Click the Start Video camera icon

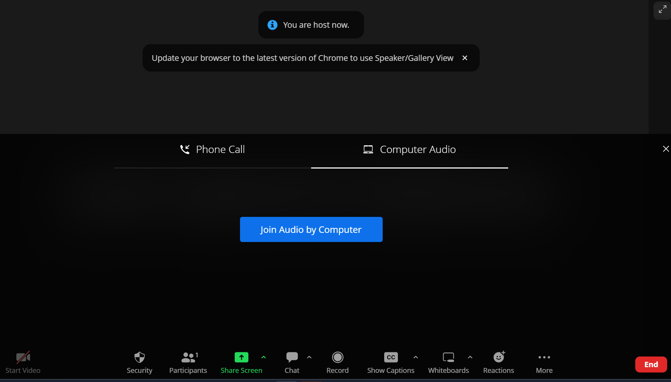(23, 357)
